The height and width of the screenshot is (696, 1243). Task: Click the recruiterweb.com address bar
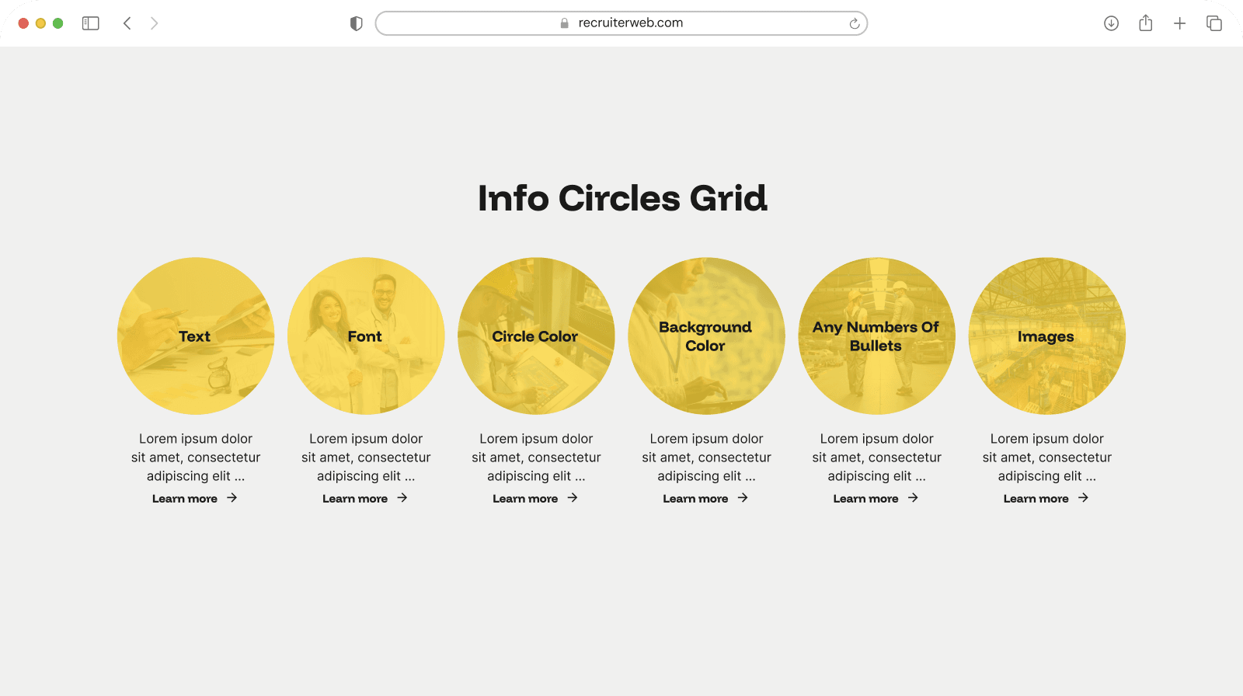tap(621, 23)
